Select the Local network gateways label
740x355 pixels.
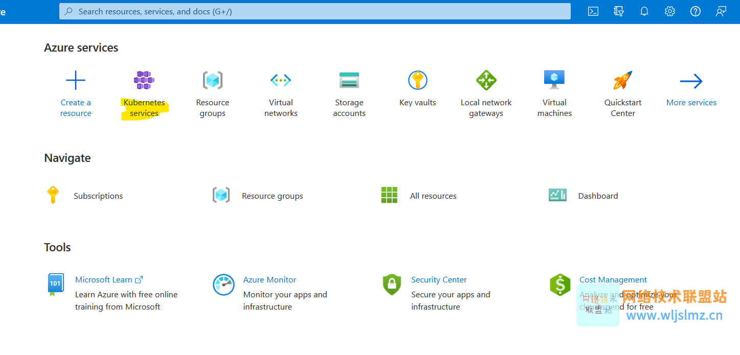(486, 108)
